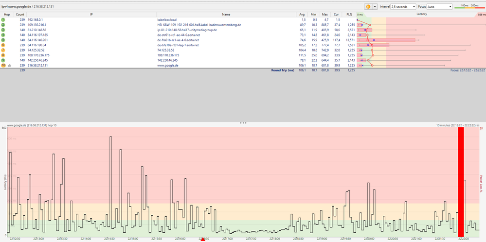Sort by the Hop column header
The height and width of the screenshot is (242, 486).
[7, 15]
